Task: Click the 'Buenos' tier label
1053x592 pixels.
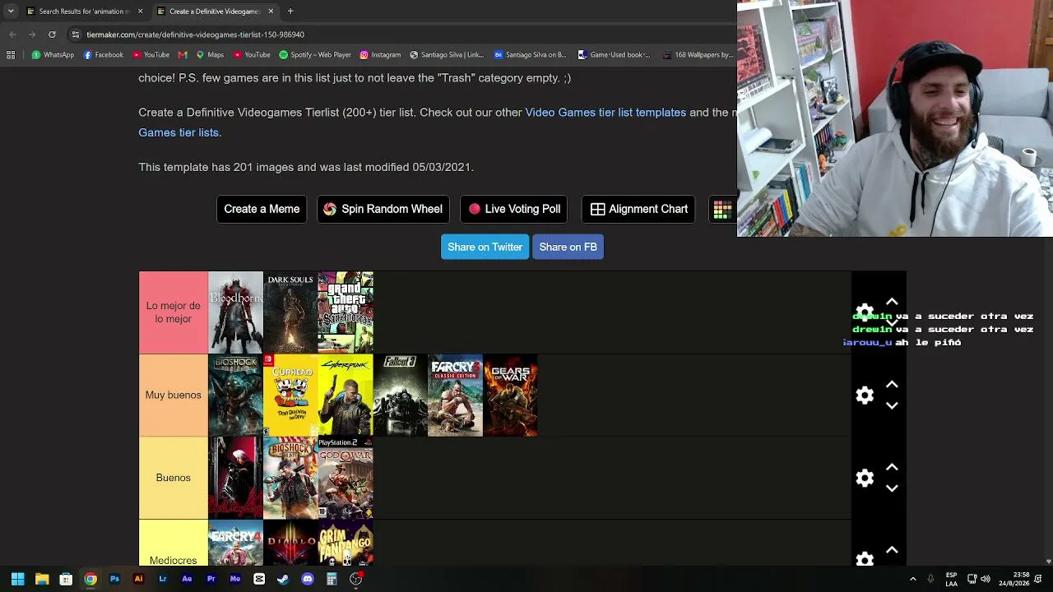Action: pyautogui.click(x=173, y=478)
